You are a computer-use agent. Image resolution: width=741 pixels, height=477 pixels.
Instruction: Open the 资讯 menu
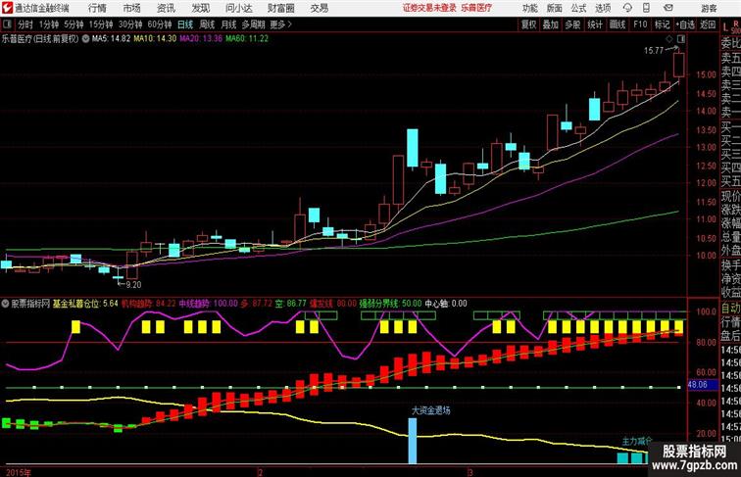[166, 8]
